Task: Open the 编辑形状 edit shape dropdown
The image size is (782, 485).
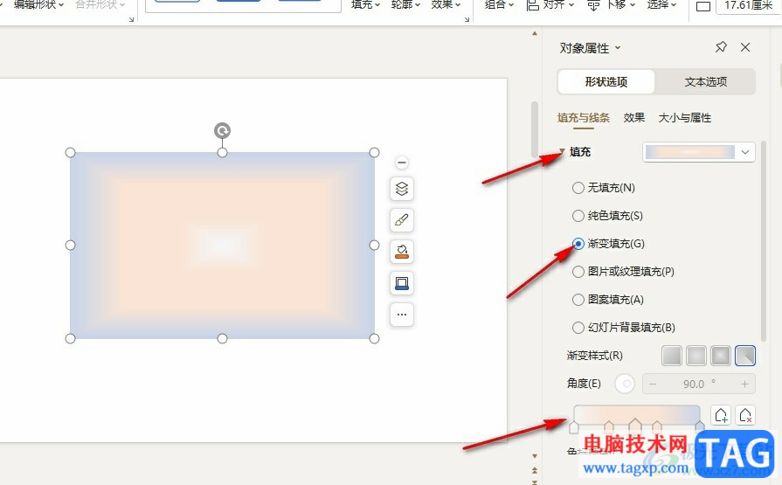Action: pyautogui.click(x=39, y=4)
